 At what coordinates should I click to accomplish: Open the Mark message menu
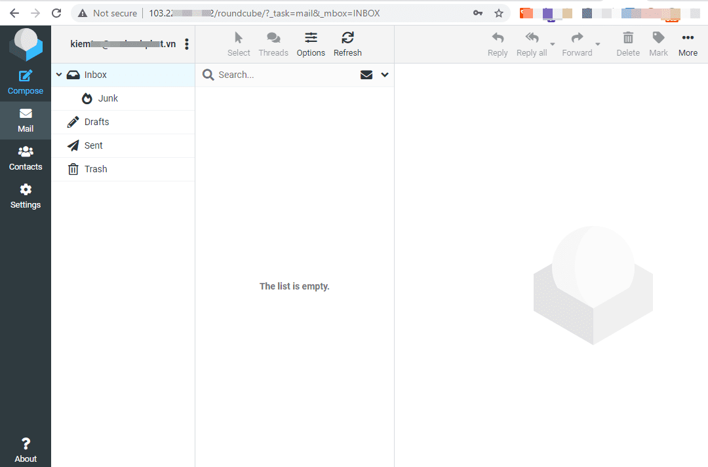658,43
